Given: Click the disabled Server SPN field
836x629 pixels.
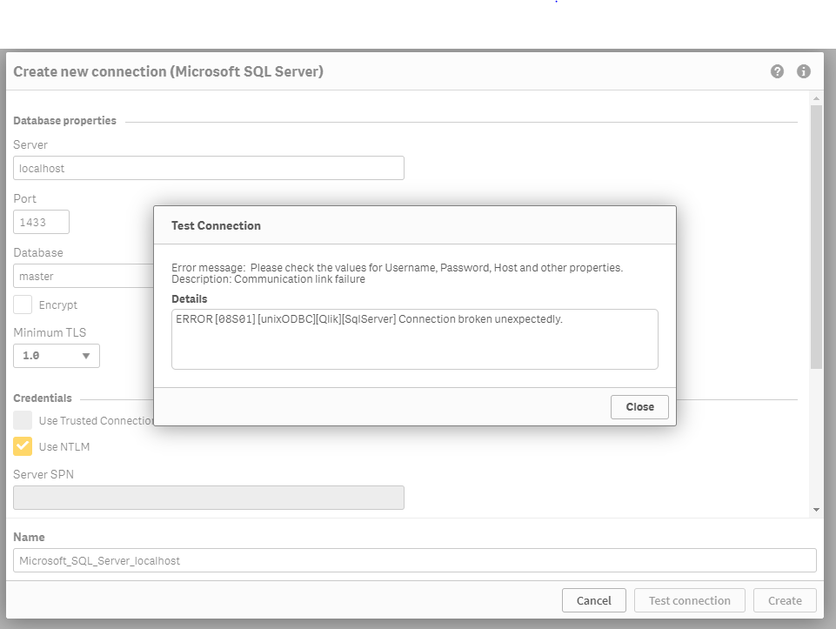Looking at the screenshot, I should 208,497.
